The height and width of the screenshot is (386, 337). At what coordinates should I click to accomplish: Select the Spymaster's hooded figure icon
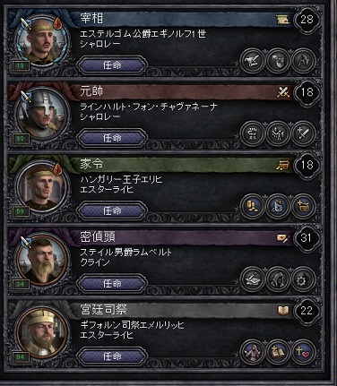point(278,279)
